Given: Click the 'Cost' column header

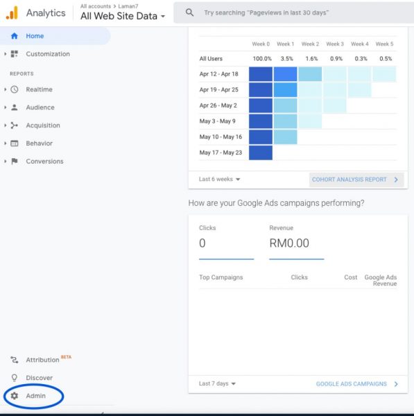Looking at the screenshot, I should click(x=351, y=277).
